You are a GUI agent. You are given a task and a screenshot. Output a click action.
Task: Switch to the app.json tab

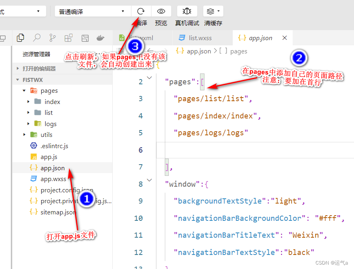pos(260,38)
